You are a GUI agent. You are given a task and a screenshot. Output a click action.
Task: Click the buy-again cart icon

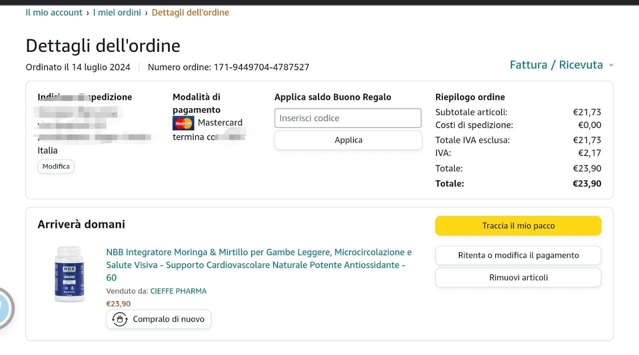(x=120, y=320)
